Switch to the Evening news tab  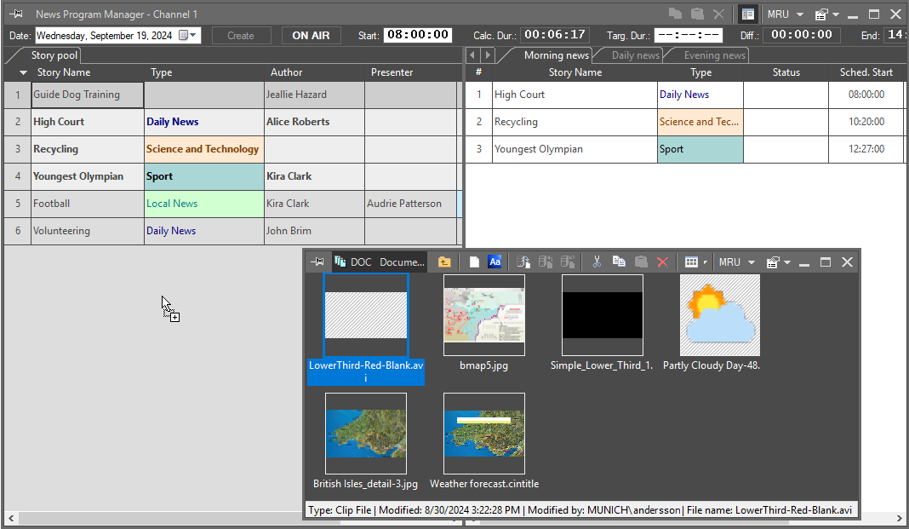point(714,55)
